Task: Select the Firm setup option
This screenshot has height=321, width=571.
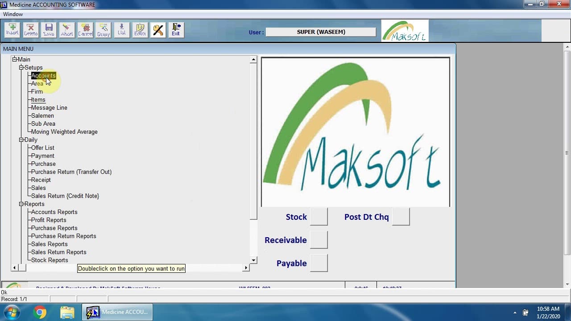Action: click(37, 91)
